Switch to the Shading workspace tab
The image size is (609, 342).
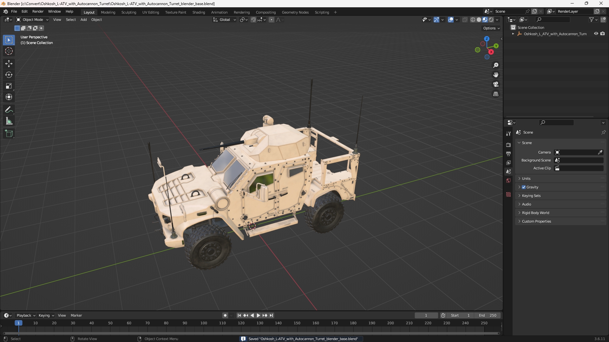199,12
